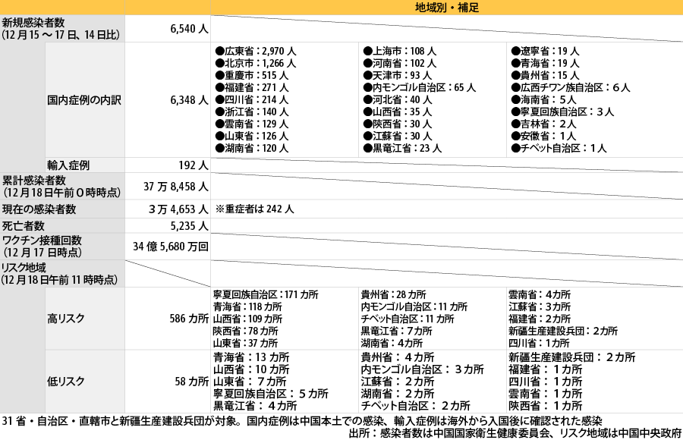Image resolution: width=683 pixels, height=440 pixels.
Task: Click the entry '北京市:1,266人'
Action: click(255, 63)
